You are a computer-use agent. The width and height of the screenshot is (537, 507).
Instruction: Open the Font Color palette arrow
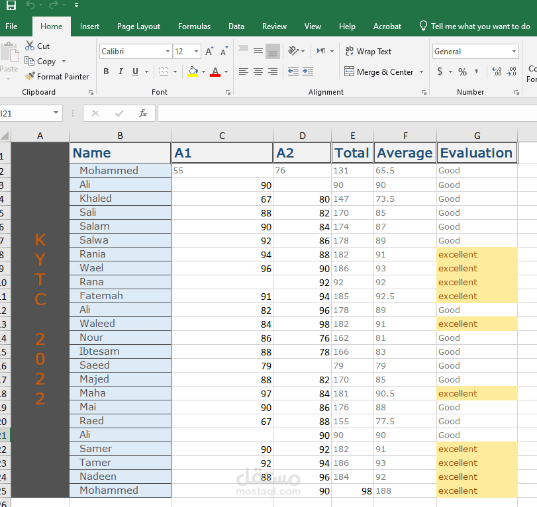click(x=226, y=72)
